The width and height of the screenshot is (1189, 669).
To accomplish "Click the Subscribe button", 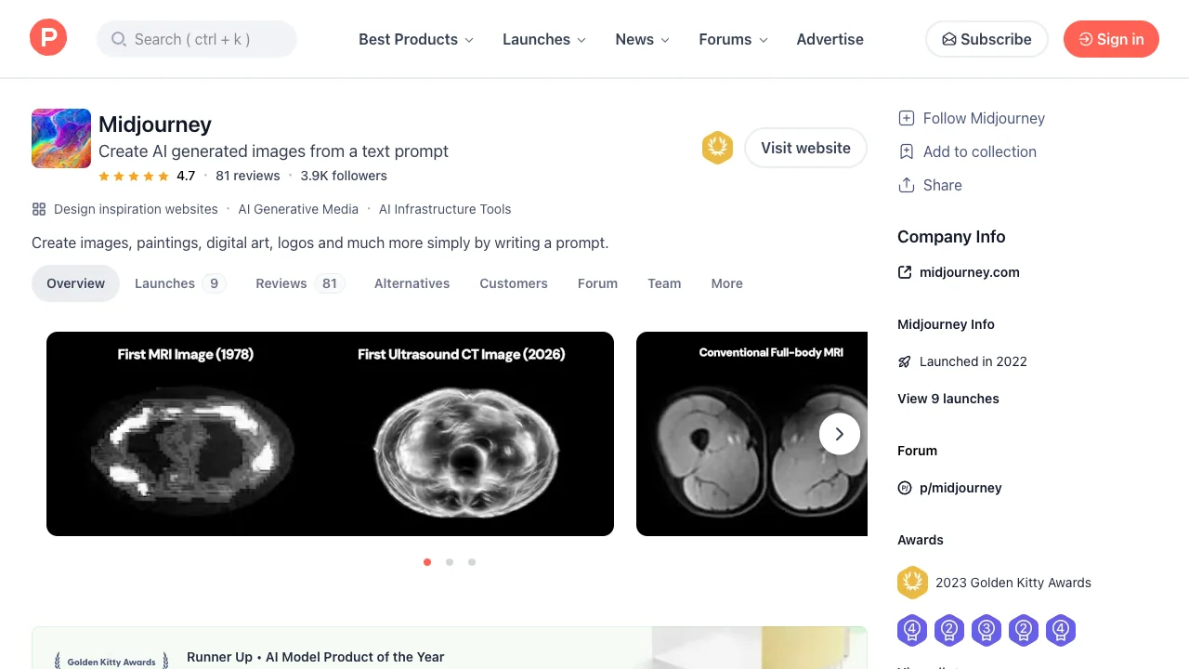I will pos(986,39).
